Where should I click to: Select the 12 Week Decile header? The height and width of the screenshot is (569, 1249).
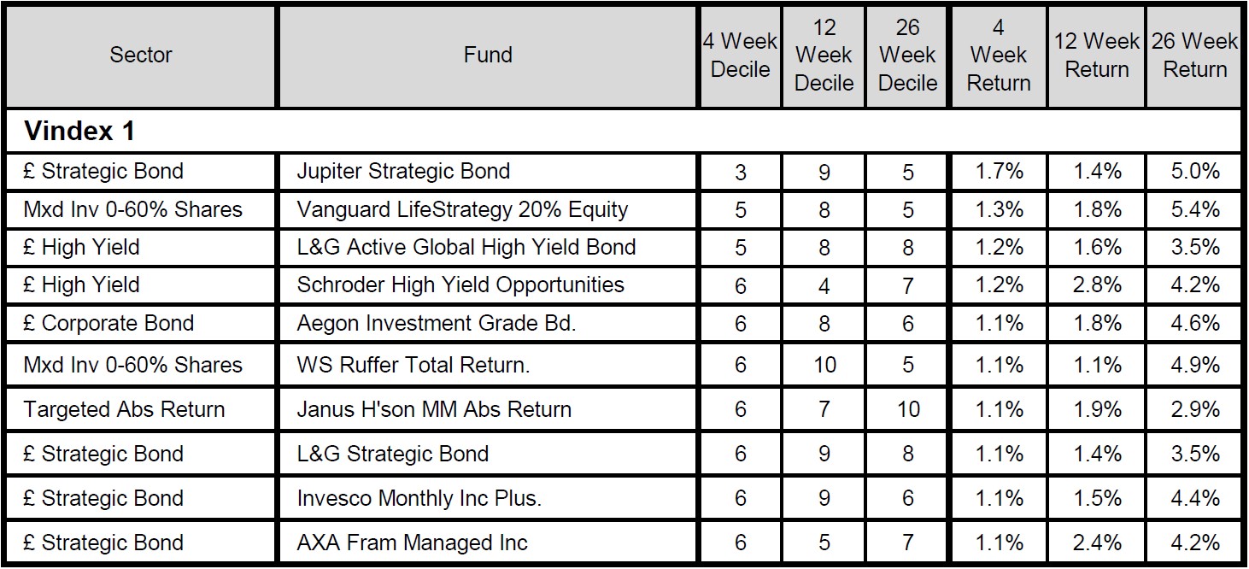point(824,56)
